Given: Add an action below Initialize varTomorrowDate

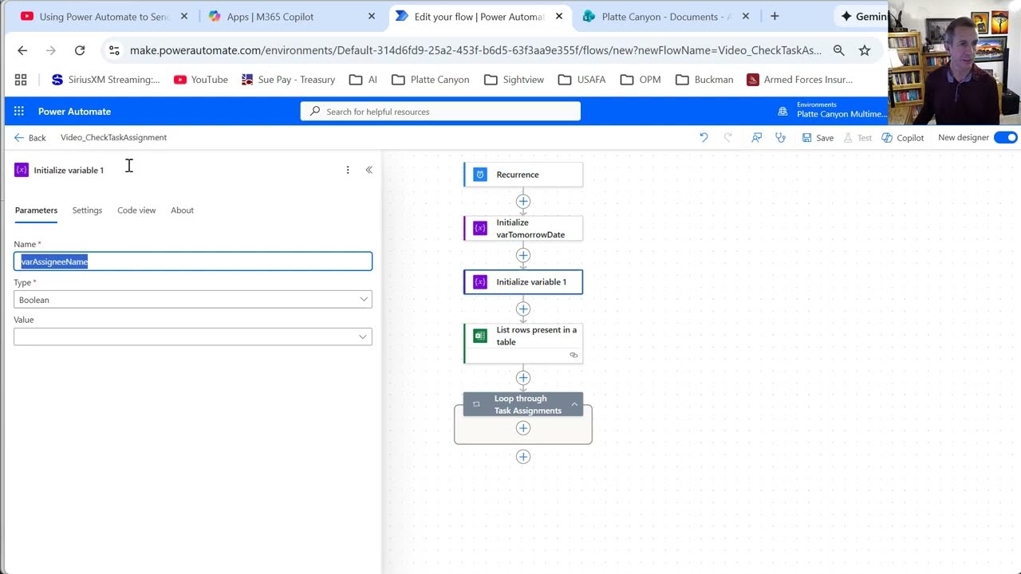Looking at the screenshot, I should click(x=523, y=256).
